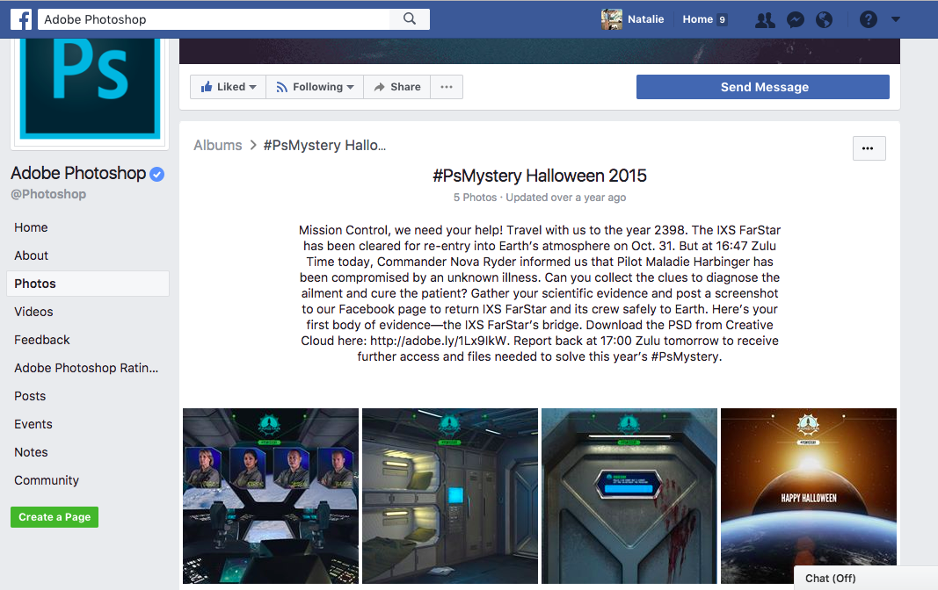Open the Quick Help question mark icon
This screenshot has width=938, height=590.
click(868, 19)
